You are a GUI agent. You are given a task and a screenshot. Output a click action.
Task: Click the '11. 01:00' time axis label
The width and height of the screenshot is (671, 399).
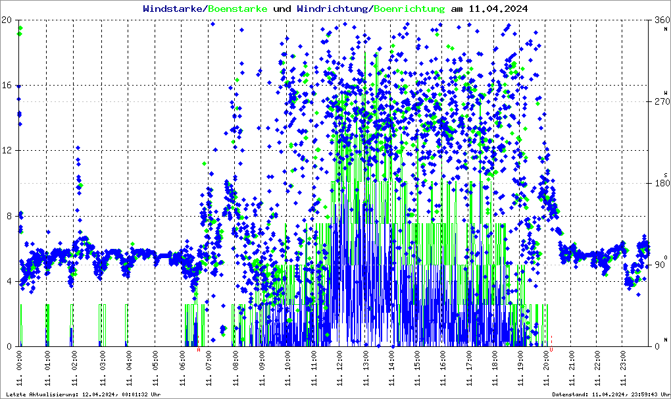click(47, 369)
